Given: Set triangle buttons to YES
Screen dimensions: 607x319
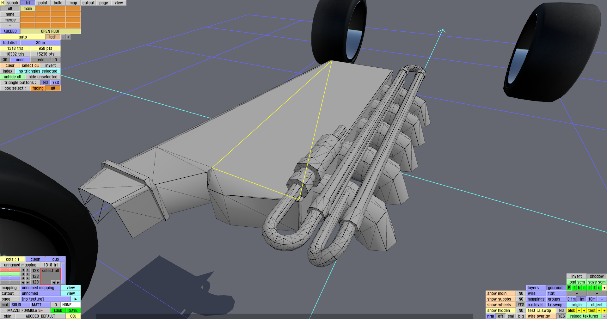Looking at the screenshot, I should tap(56, 83).
